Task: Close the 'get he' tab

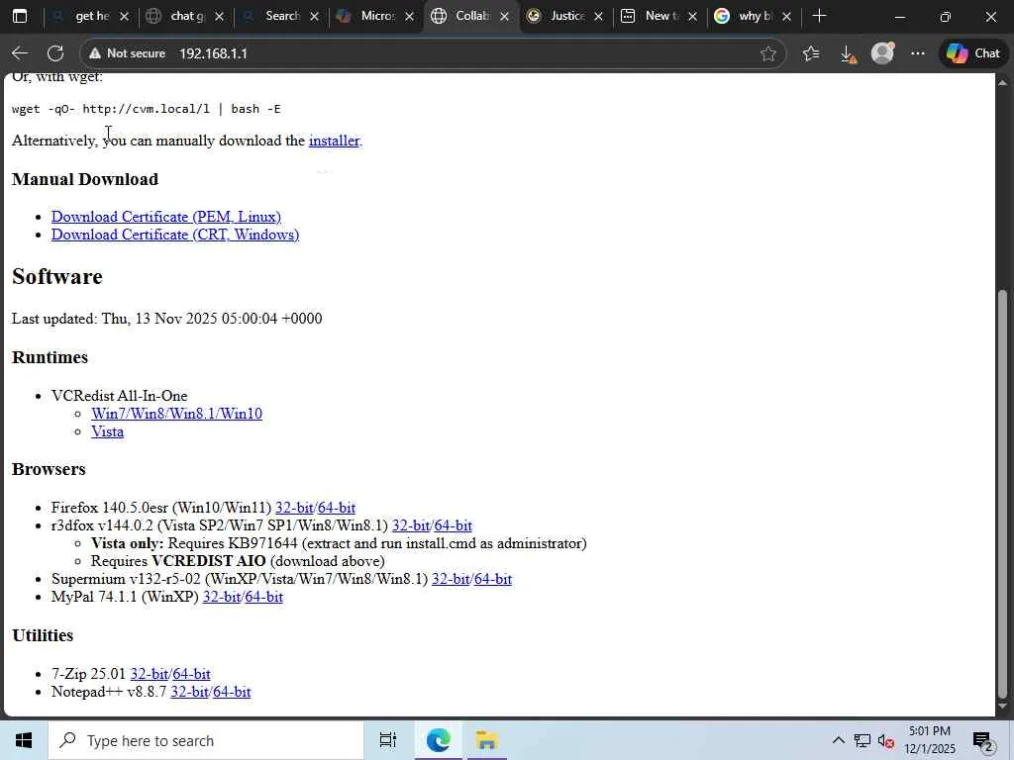Action: [125, 16]
